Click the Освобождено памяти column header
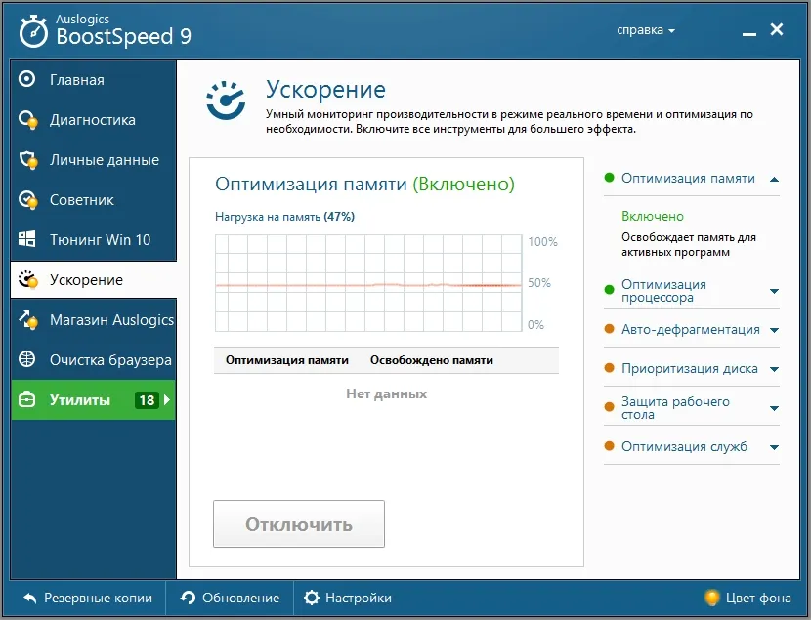The height and width of the screenshot is (620, 811). (431, 360)
